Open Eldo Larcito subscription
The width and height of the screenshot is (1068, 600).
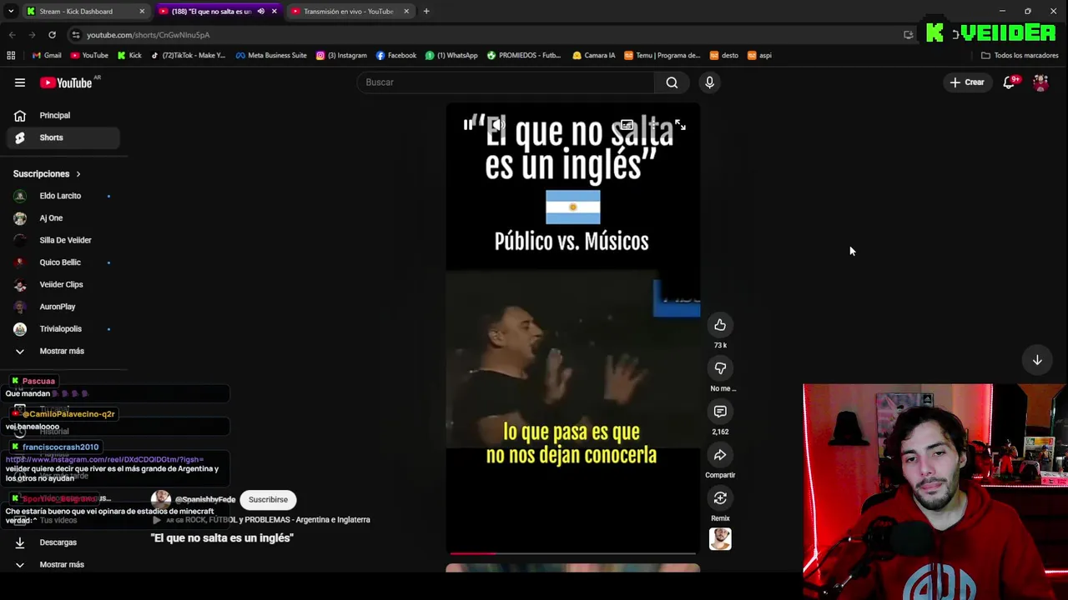click(63, 196)
